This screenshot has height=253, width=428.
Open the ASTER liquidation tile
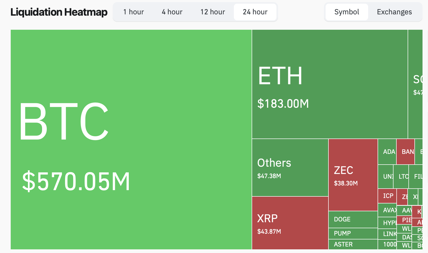click(353, 244)
